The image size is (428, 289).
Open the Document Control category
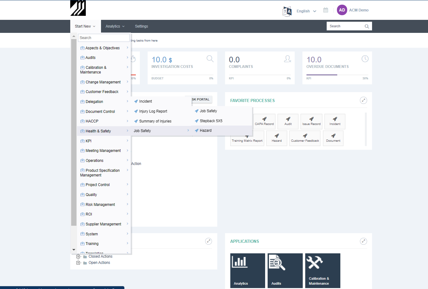click(104, 112)
